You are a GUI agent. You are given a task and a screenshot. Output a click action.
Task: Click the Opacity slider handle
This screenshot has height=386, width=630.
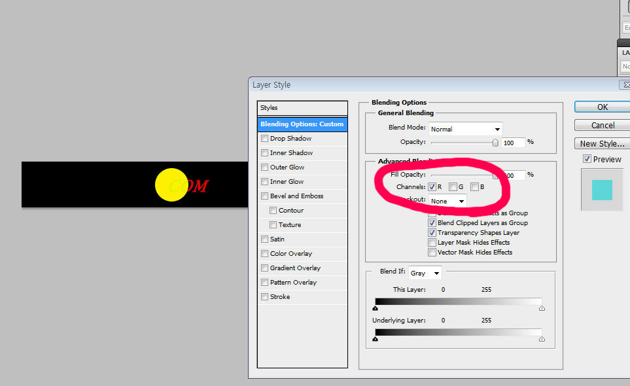pos(495,143)
